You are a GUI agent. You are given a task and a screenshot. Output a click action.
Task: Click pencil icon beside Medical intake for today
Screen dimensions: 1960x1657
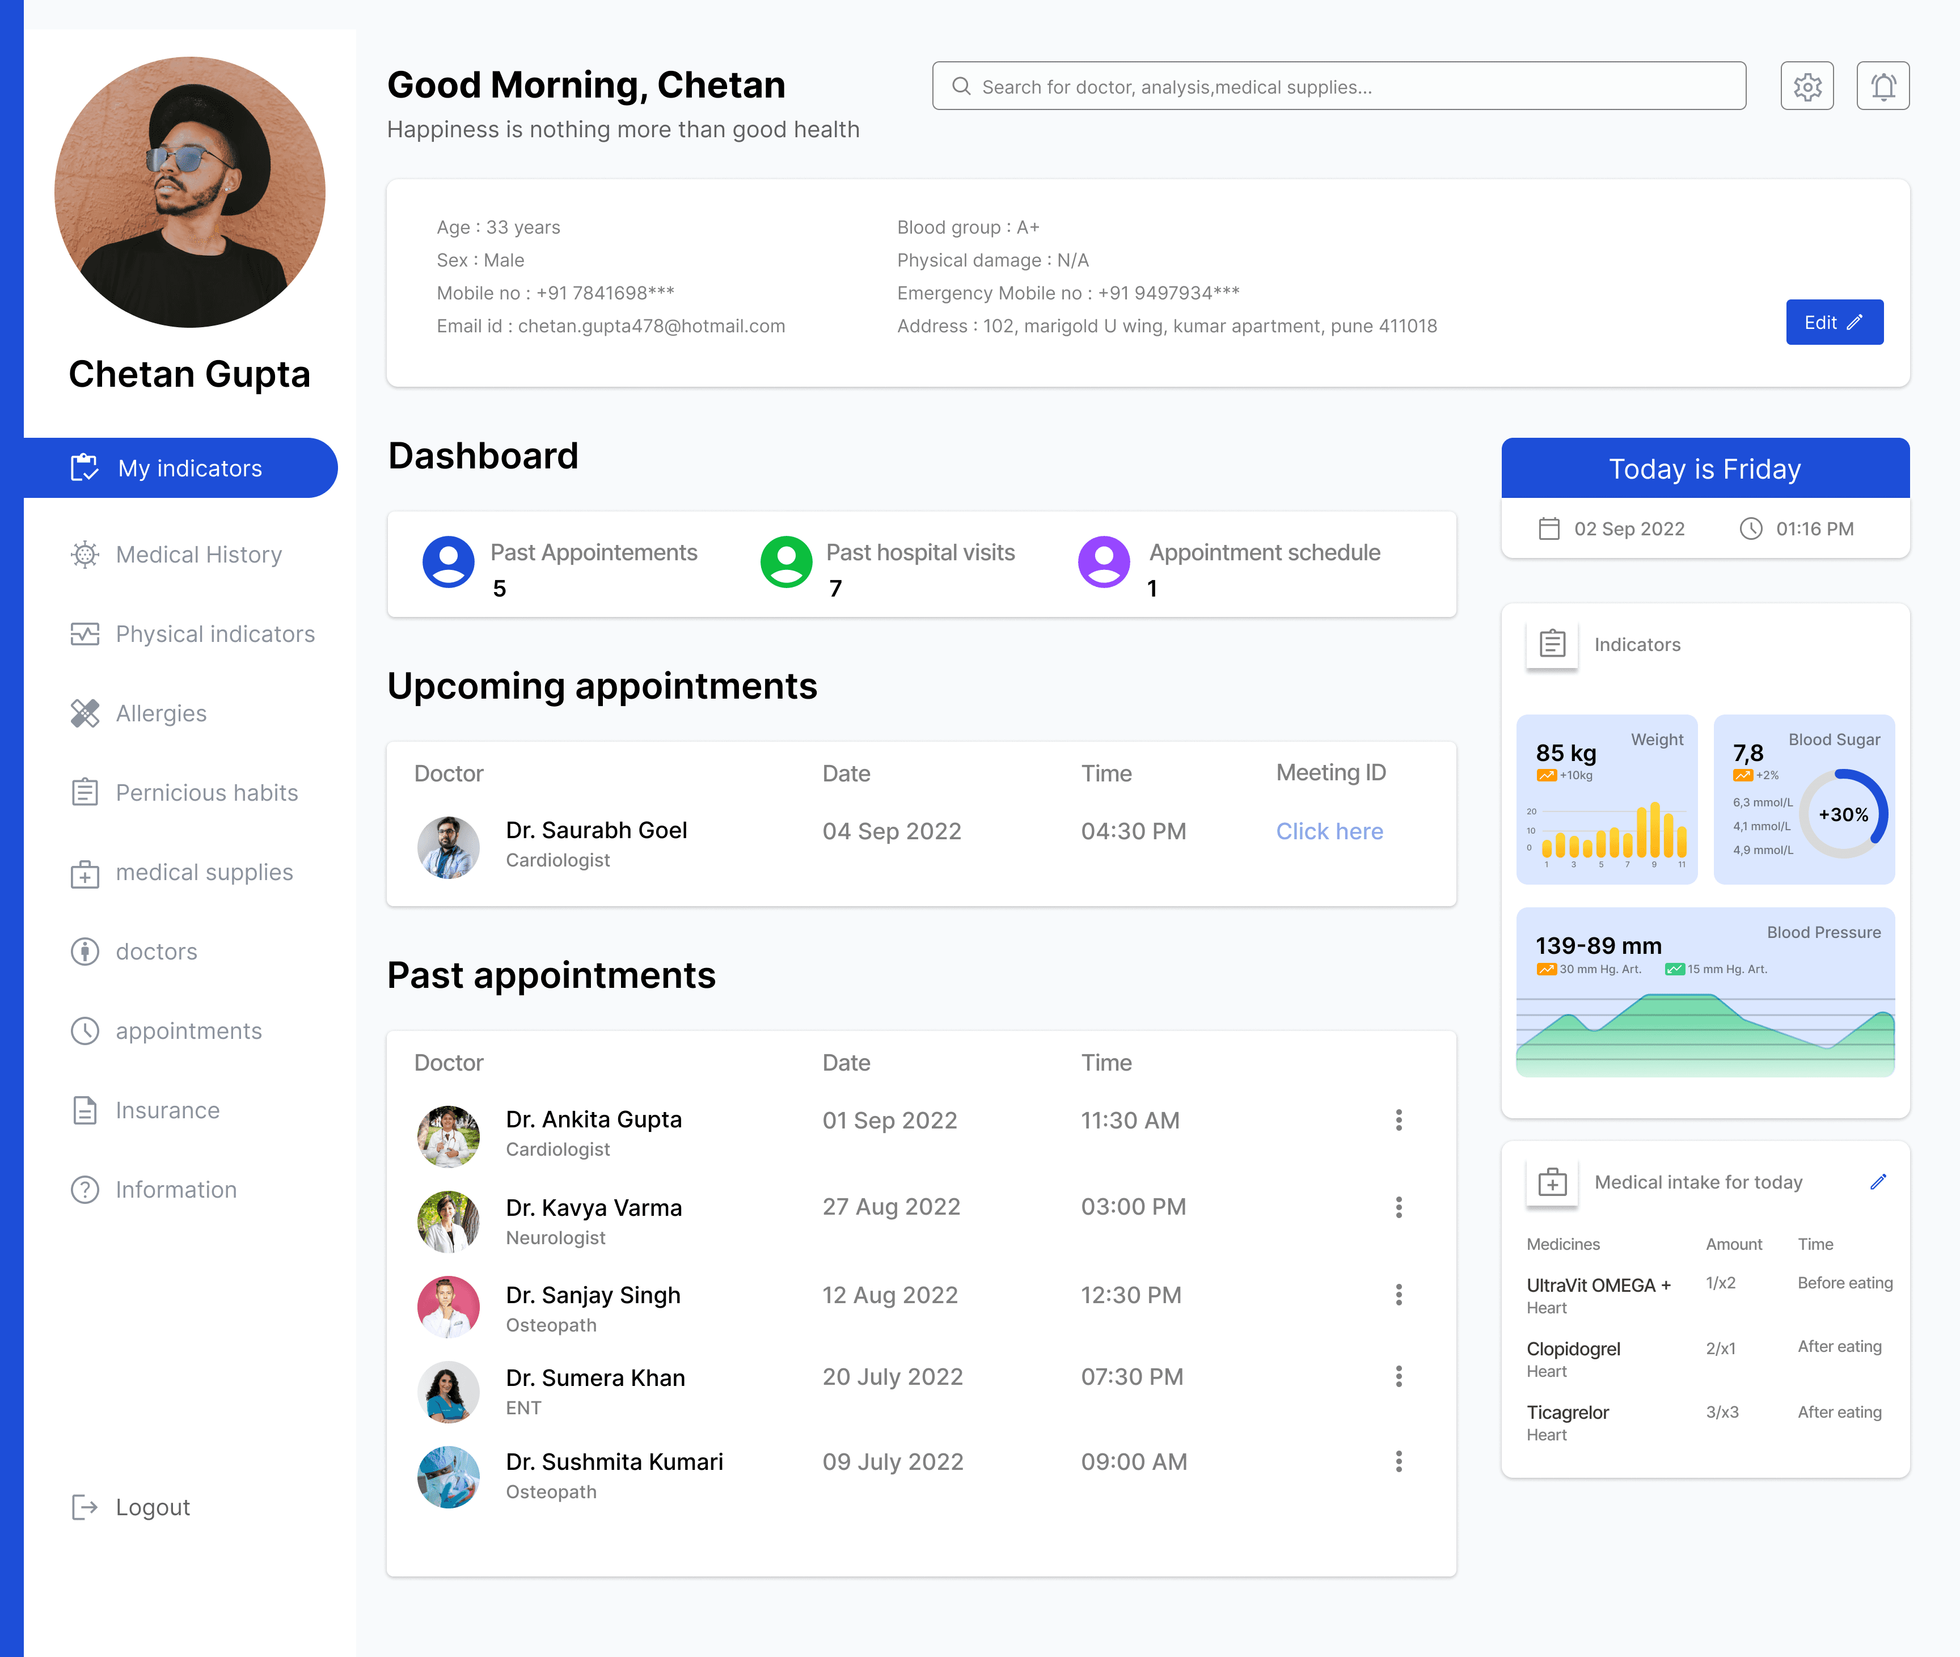coord(1877,1182)
